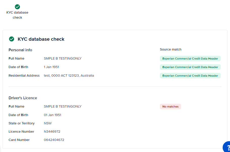Click the 1 Jan 1951 birth date value
230x152 pixels.
point(51,67)
